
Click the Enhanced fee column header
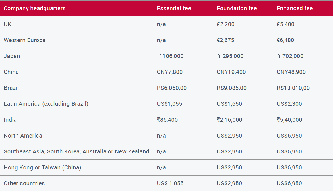click(x=295, y=8)
